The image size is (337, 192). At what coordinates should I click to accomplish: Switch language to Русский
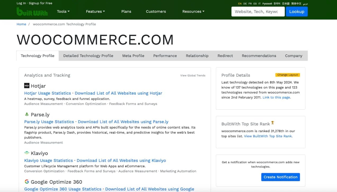(x=267, y=4)
